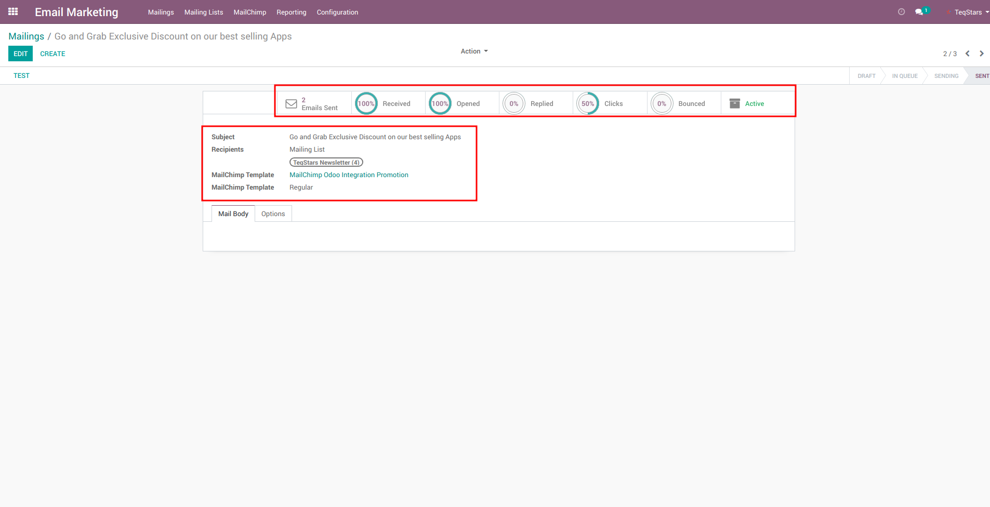
Task: Click the 0% Bounced statistic circle
Action: 662,103
